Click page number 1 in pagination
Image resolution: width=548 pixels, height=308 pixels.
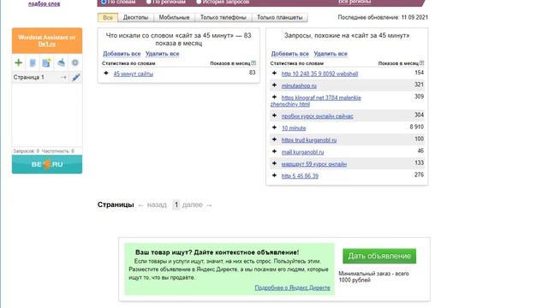click(176, 205)
